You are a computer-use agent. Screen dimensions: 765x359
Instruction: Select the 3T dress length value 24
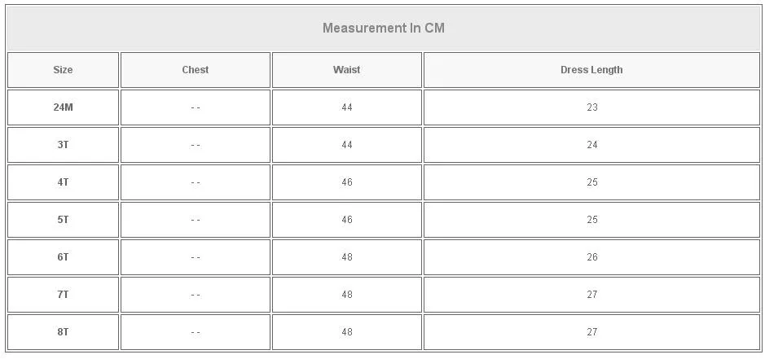[x=592, y=145]
